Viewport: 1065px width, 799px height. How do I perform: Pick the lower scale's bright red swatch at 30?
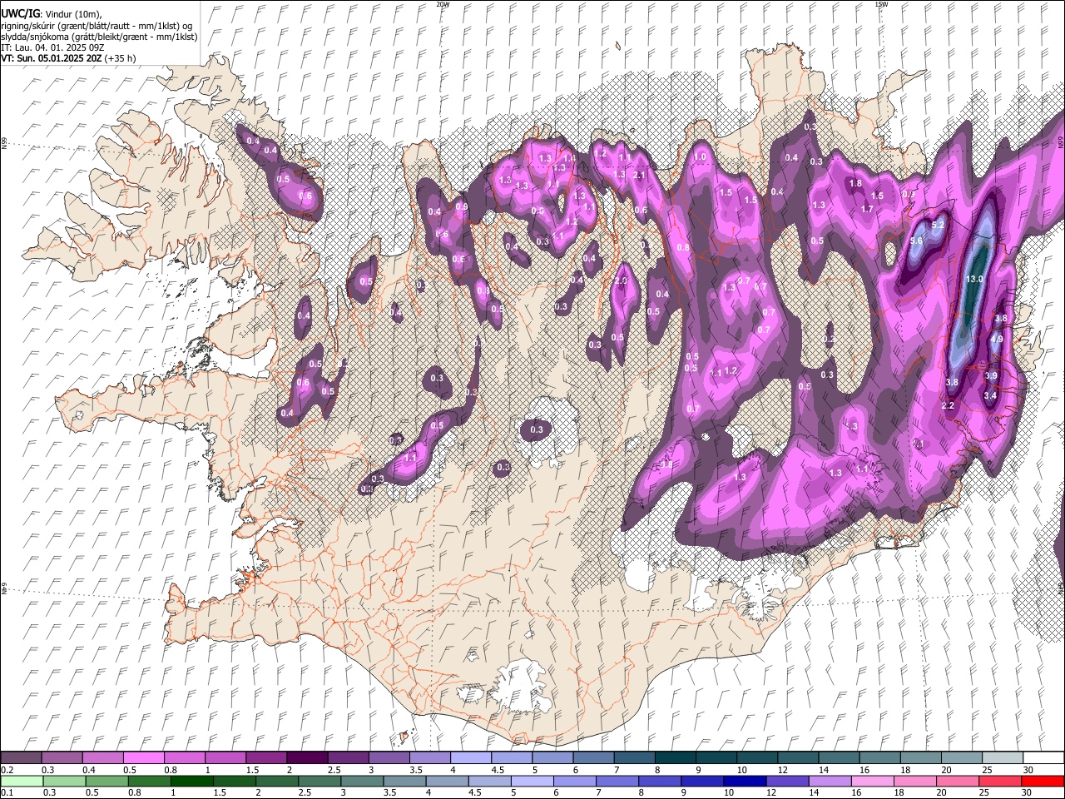click(1043, 782)
